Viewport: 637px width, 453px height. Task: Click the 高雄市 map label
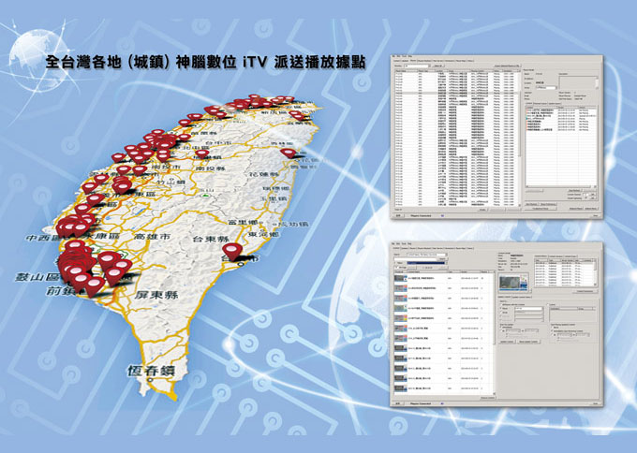click(152, 236)
